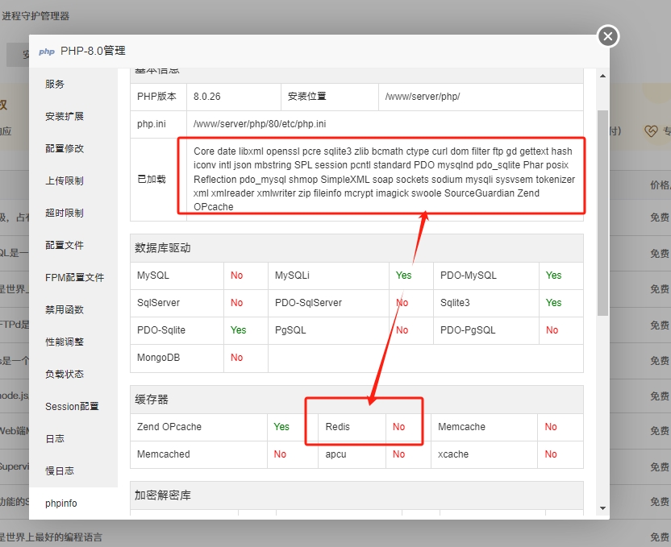Viewport: 671px width, 547px height.
Task: Click the Zend OPcache cache cell
Action: [199, 427]
